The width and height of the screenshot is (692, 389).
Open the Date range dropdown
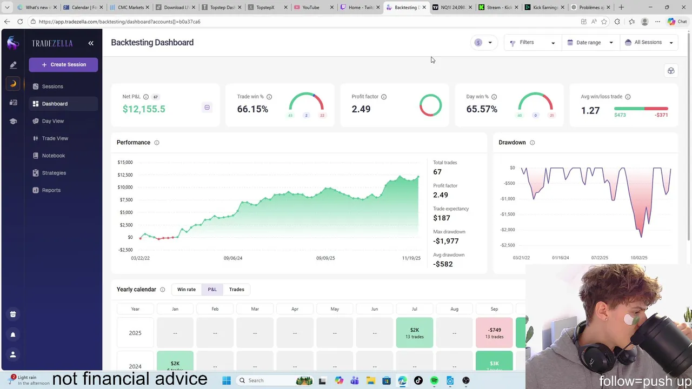590,43
